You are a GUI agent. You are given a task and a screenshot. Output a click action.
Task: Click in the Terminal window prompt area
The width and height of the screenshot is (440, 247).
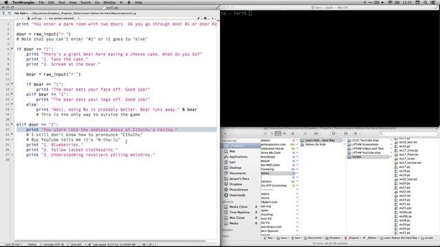pos(330,69)
